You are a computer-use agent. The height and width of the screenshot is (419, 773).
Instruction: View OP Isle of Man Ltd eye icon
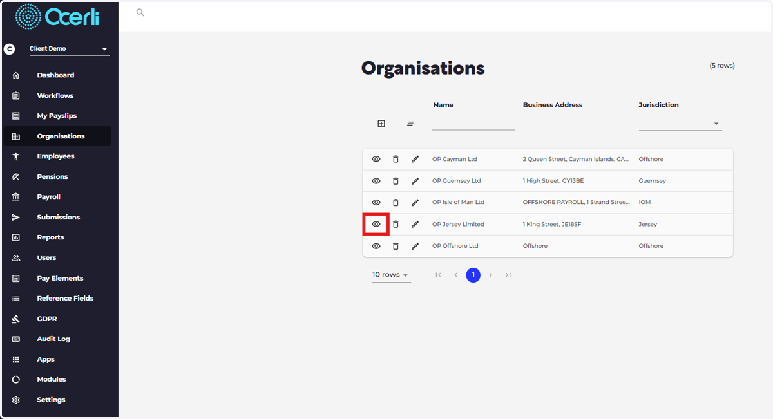pyautogui.click(x=376, y=202)
